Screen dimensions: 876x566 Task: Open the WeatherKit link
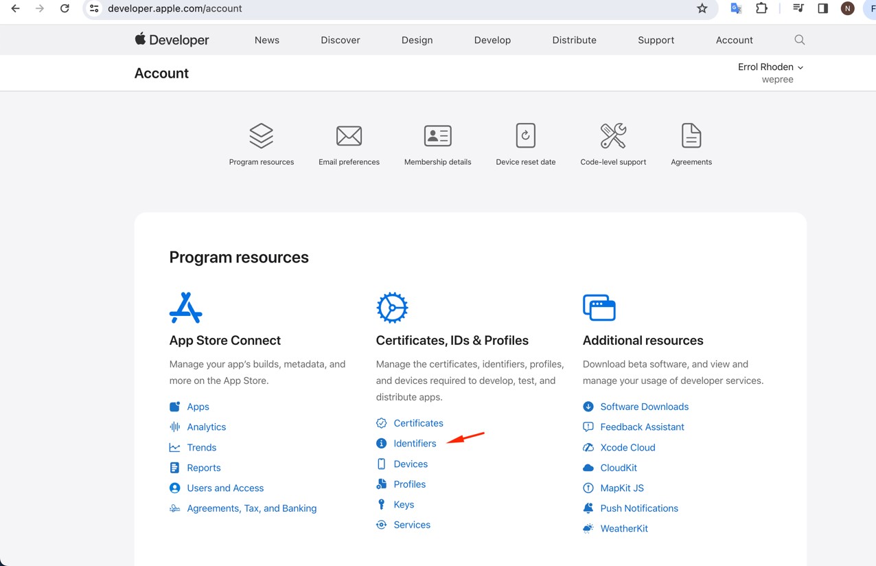pyautogui.click(x=624, y=528)
